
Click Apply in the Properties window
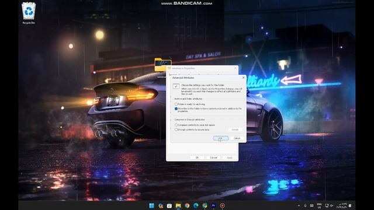tap(230, 157)
